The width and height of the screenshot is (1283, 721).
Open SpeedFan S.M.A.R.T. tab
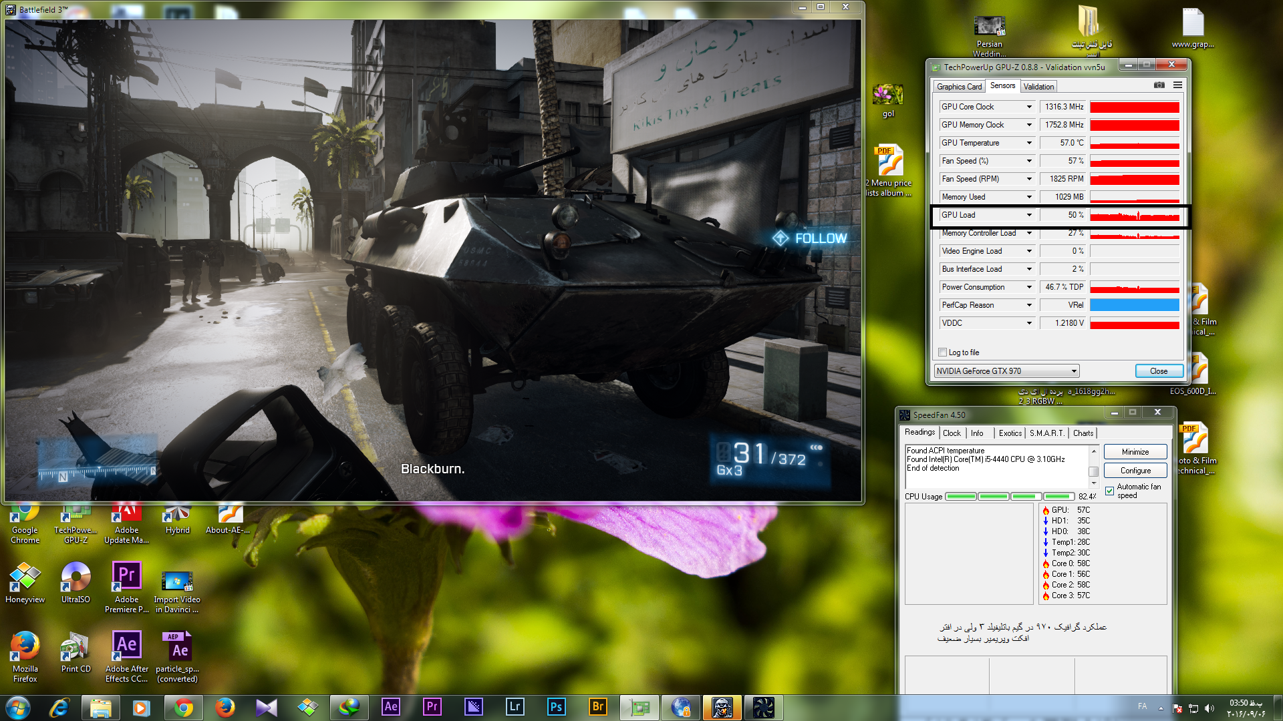[1046, 433]
